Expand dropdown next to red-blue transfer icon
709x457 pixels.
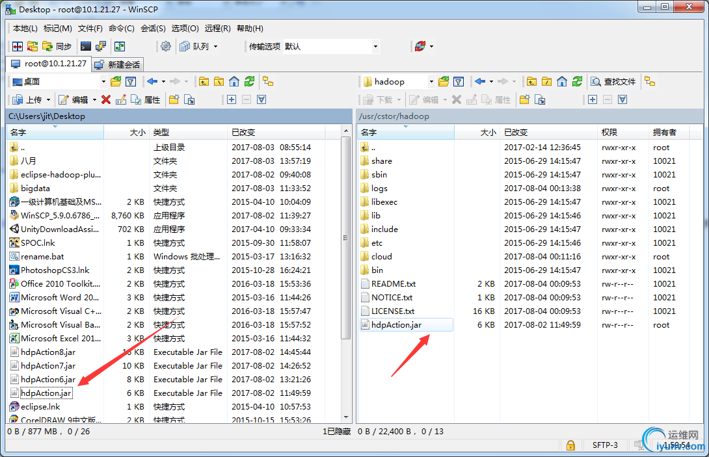point(431,46)
